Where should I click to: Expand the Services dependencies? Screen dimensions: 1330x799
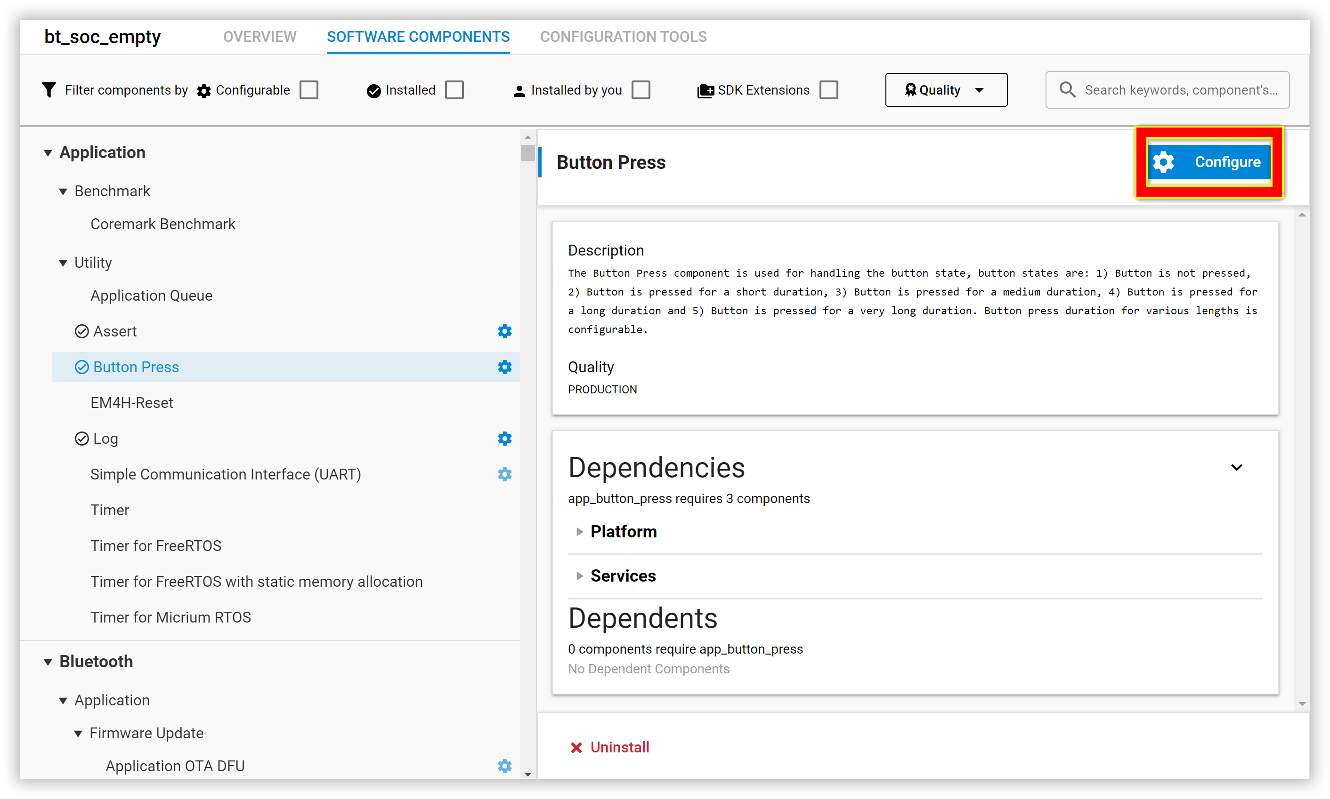click(579, 576)
